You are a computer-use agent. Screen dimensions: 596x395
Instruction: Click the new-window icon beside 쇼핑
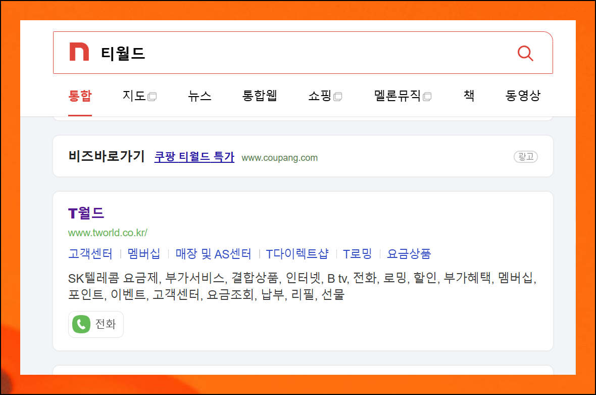(x=337, y=97)
